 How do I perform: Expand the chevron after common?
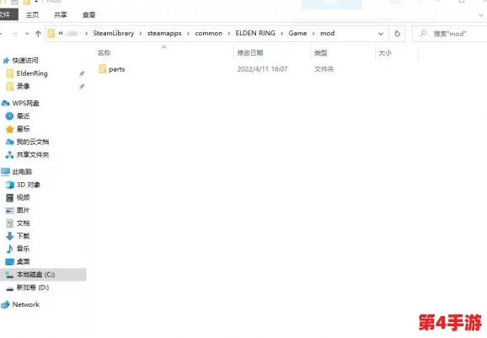coord(229,34)
